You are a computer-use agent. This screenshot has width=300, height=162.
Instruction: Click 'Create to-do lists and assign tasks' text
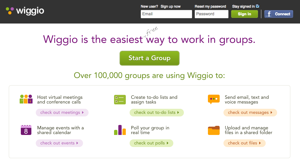click(x=154, y=99)
